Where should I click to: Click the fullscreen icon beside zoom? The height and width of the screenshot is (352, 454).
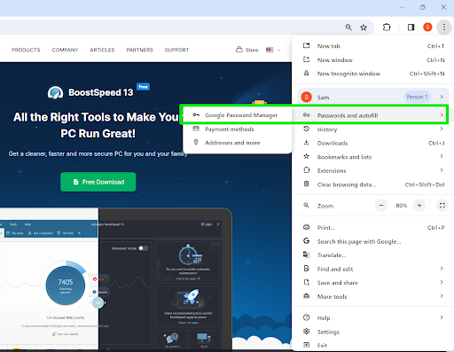click(x=442, y=206)
